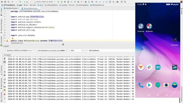Click the lightbulb quick-fix icon in editor

click(13, 38)
